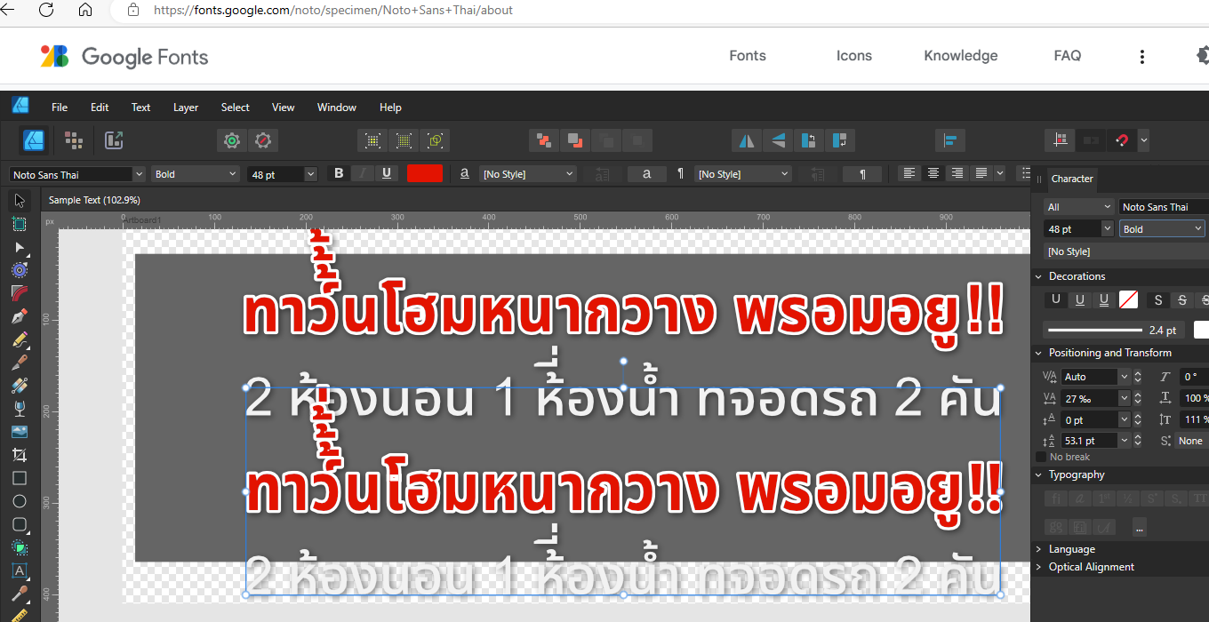Open the File menu
The image size is (1209, 622).
(x=60, y=108)
